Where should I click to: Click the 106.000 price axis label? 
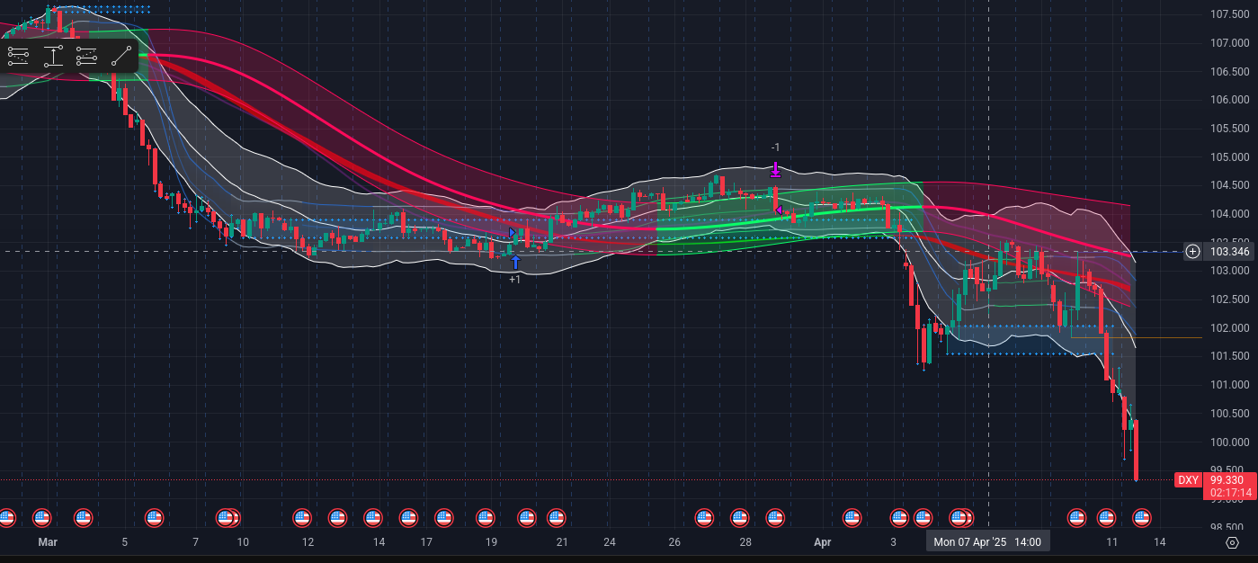[1228, 100]
